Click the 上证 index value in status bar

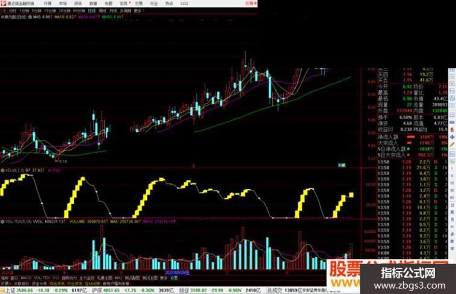(x=25, y=290)
